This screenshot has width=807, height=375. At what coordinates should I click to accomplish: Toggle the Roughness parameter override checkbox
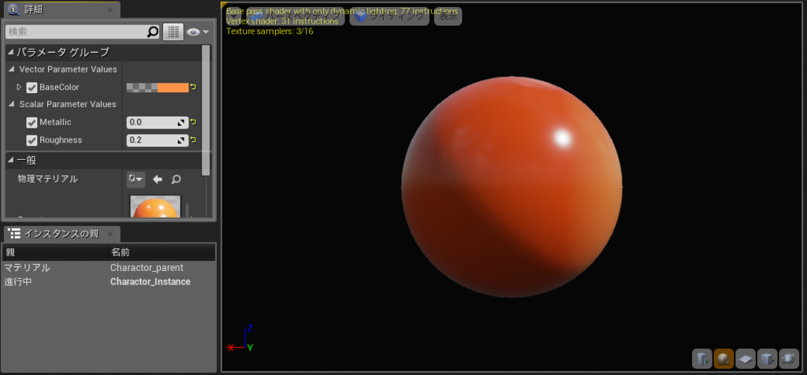(32, 140)
